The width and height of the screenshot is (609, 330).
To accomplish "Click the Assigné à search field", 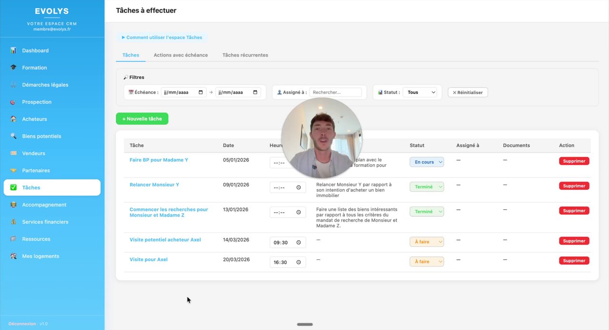I will [x=335, y=92].
